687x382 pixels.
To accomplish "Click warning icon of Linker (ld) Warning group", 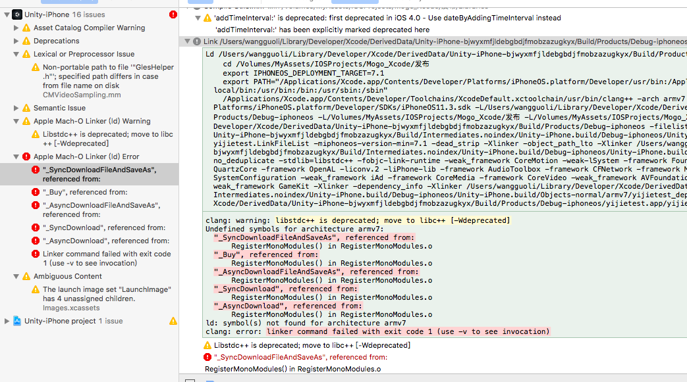I will tap(26, 121).
